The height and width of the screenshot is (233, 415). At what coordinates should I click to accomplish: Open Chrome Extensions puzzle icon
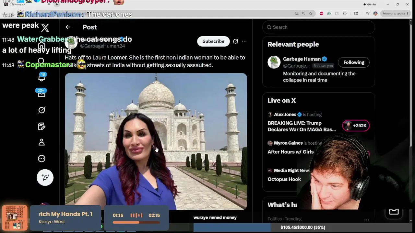pyautogui.click(x=345, y=13)
